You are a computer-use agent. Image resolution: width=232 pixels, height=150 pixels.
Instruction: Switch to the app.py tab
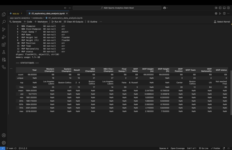tap(16, 13)
